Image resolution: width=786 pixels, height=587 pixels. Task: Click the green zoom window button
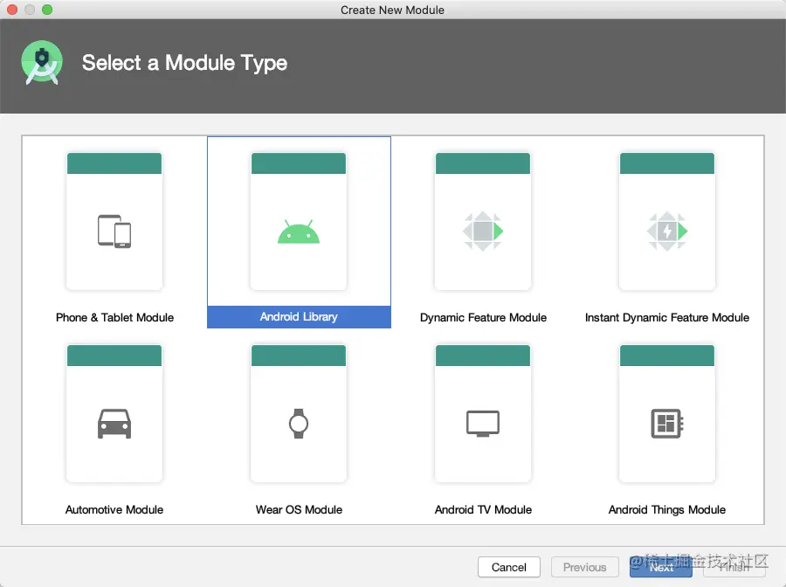click(47, 10)
